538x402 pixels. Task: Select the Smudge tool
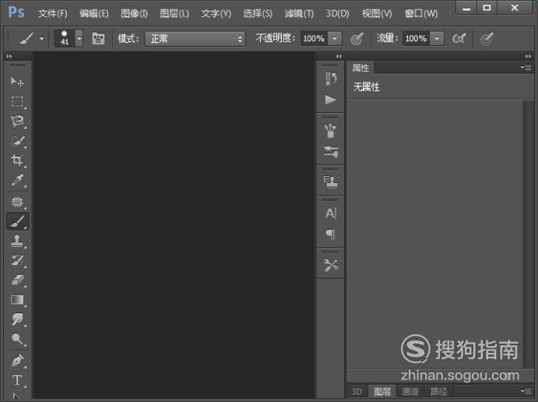pos(17,319)
